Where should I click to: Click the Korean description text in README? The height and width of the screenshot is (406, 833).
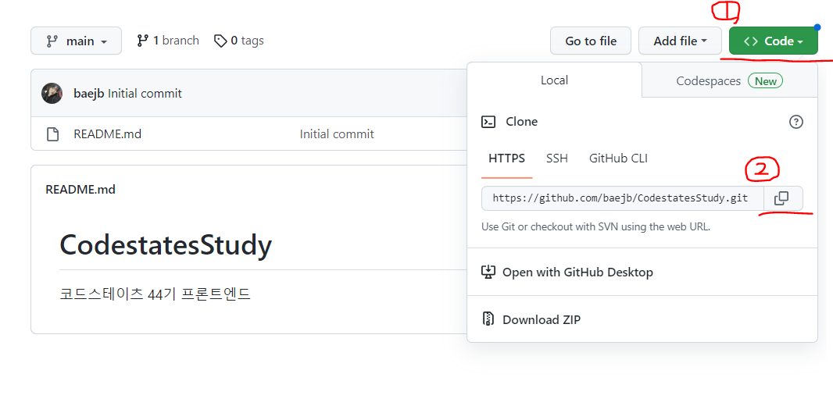[x=155, y=294]
